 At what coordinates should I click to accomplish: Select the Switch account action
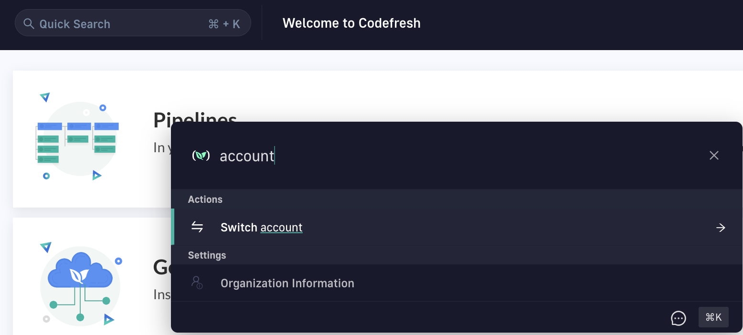(x=262, y=228)
